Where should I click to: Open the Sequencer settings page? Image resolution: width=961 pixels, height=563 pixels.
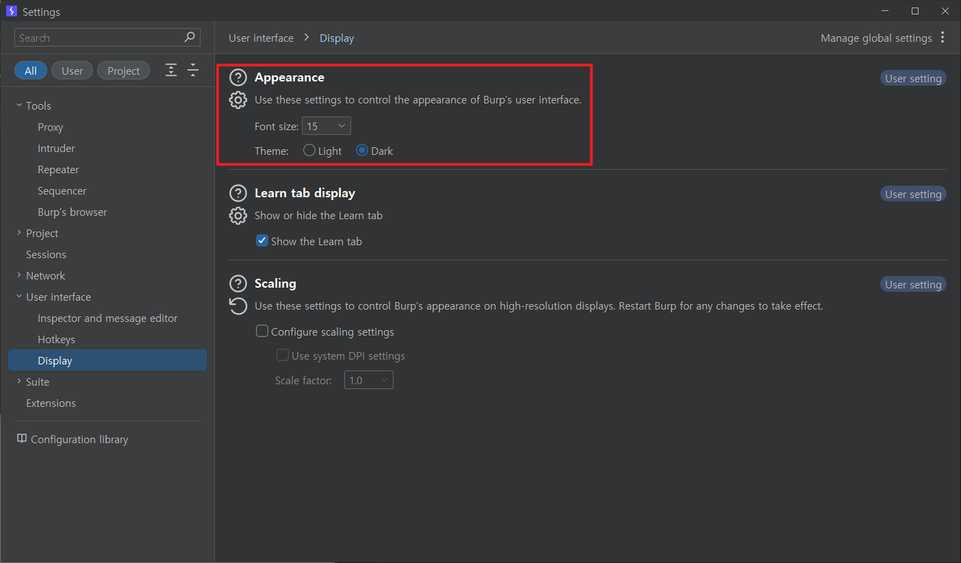pos(62,190)
